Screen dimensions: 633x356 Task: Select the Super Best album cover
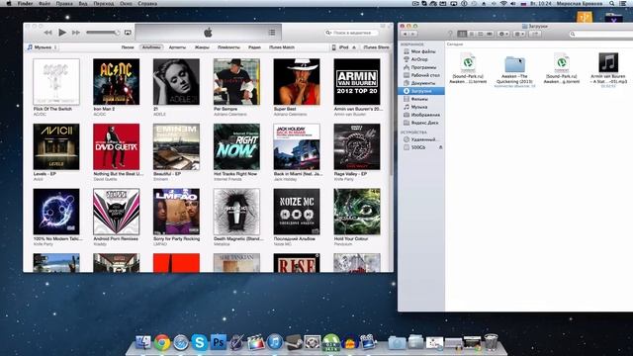tap(297, 81)
